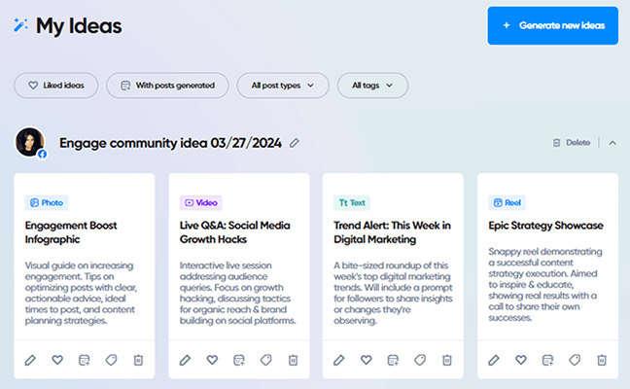Add tag to Live Q&A idea

(266, 360)
